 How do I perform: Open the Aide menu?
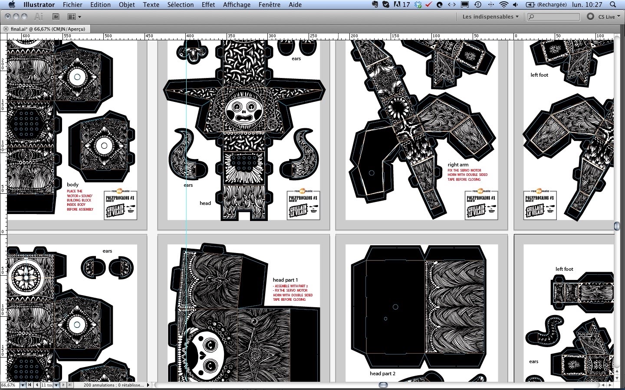coord(295,5)
